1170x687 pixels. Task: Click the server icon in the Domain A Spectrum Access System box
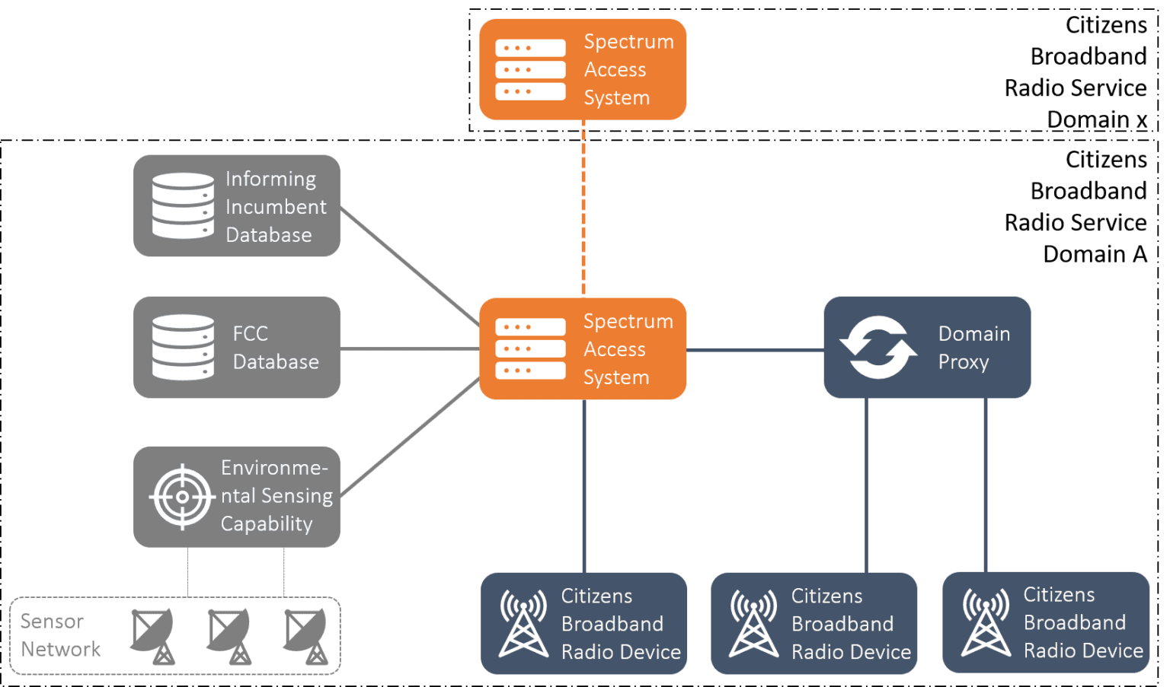point(530,349)
